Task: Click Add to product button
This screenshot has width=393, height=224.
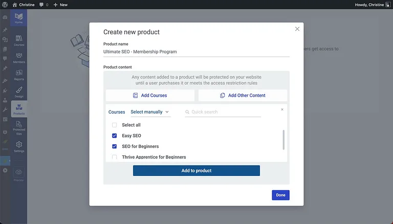Action: click(x=196, y=171)
